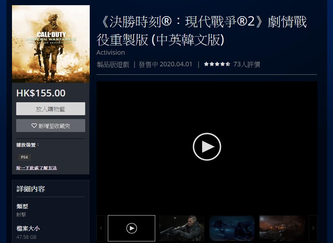Screen dimensions: 333x243
Task: Click the 檔案大小 label
Action: coord(28,228)
